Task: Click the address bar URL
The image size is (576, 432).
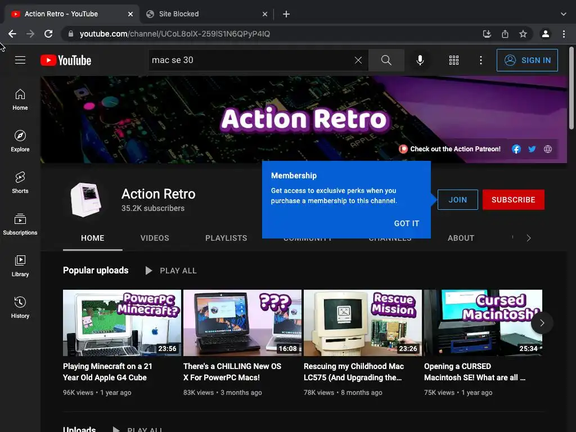Action: coord(175,34)
